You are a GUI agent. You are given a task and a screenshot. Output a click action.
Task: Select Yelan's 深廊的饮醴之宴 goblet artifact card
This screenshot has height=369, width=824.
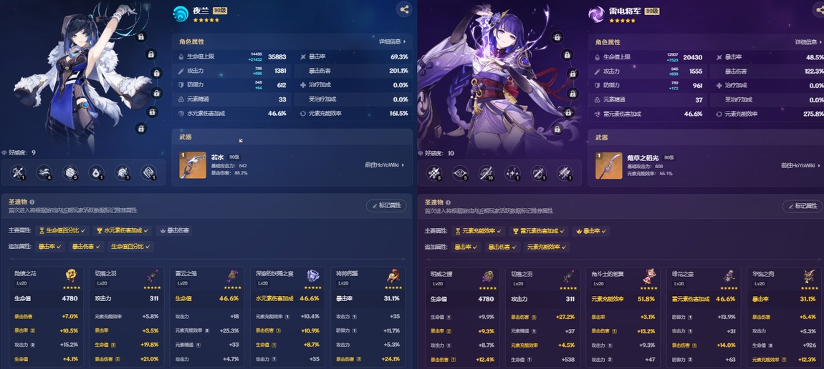(x=289, y=317)
